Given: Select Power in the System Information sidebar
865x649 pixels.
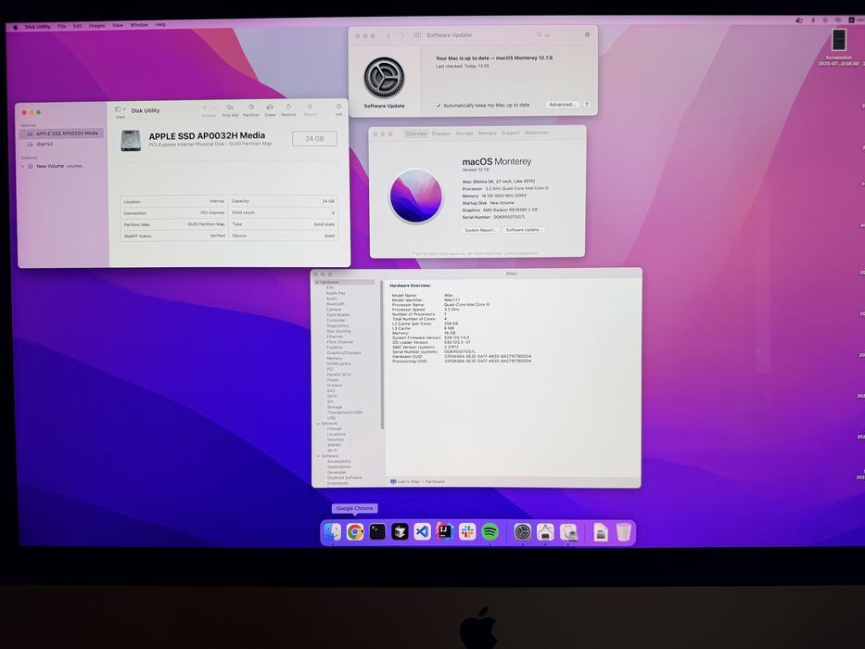Looking at the screenshot, I should tap(333, 380).
